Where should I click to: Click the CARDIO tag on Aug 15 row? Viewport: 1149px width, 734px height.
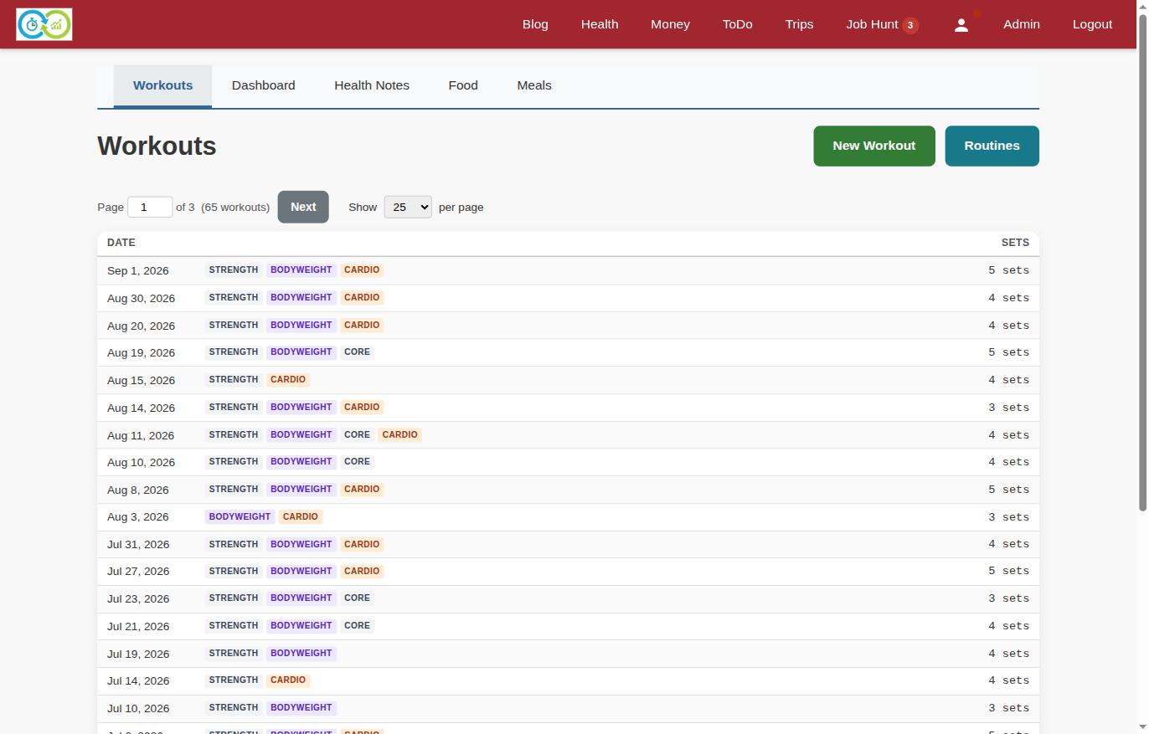288,380
